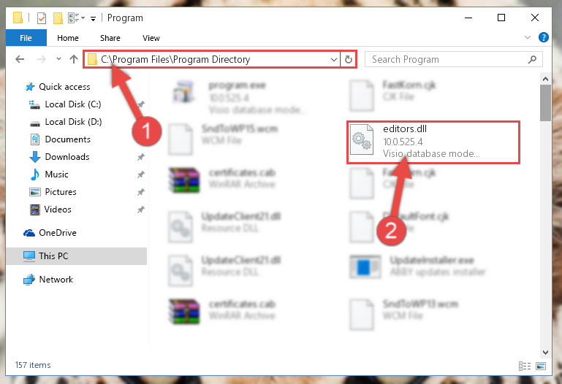Screen dimensions: 562x384
Task: Open Local Disk (D:) in sidebar
Action: (x=73, y=122)
